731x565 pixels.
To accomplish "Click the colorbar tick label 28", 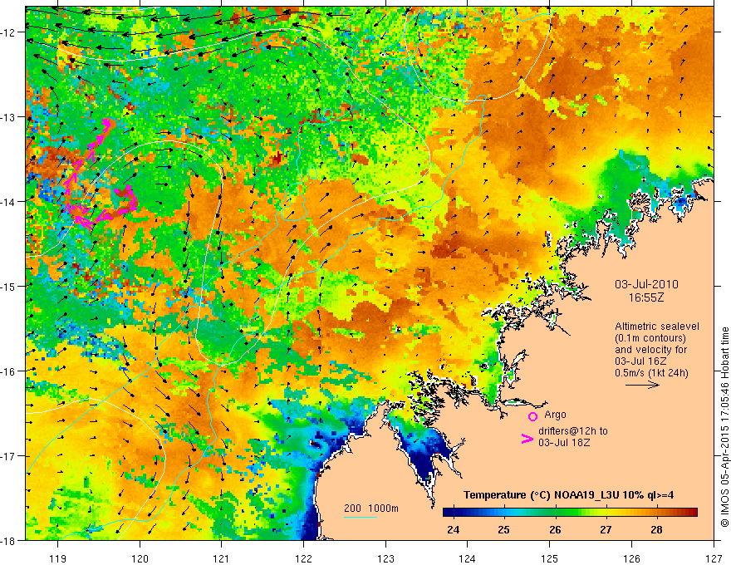I will click(x=656, y=529).
